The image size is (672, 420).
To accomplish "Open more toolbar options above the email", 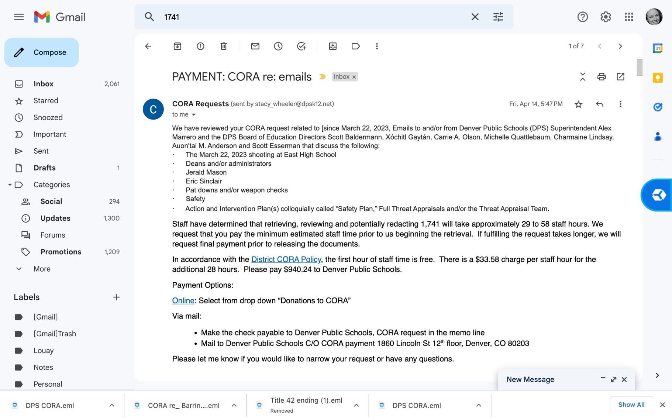I will tap(377, 46).
